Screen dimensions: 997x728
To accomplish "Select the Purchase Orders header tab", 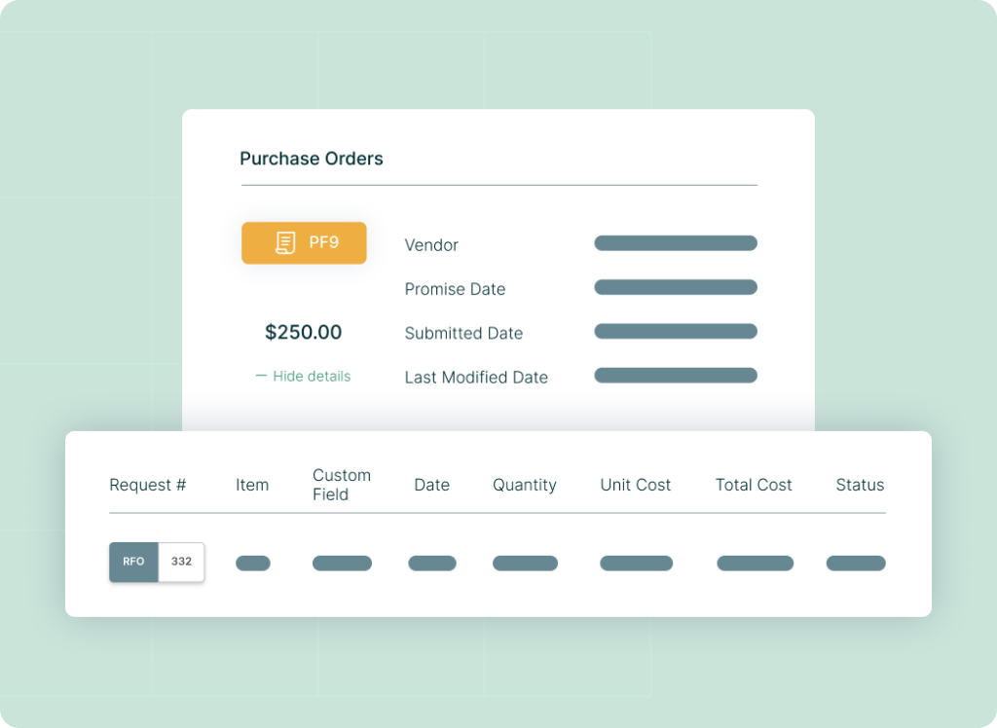I will (x=312, y=158).
